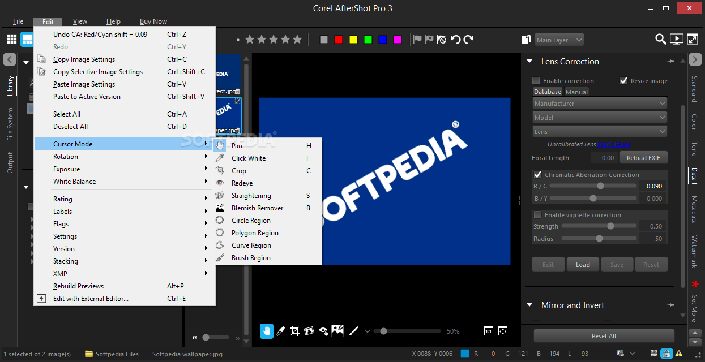Enable lens correction checkbox
This screenshot has height=362, width=705.
[536, 81]
